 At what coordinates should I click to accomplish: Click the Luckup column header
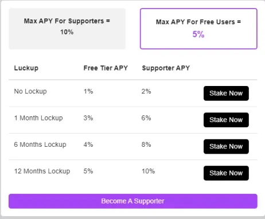26,68
